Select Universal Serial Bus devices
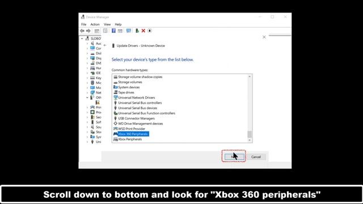363x204 pixels. (x=137, y=108)
